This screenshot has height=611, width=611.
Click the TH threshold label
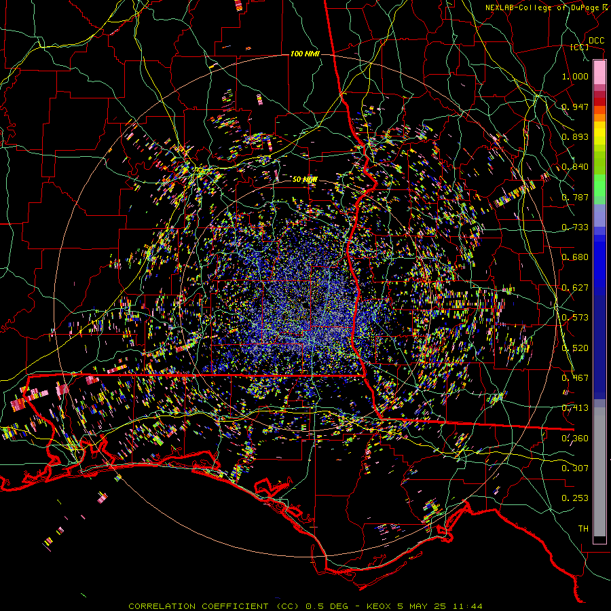583,529
